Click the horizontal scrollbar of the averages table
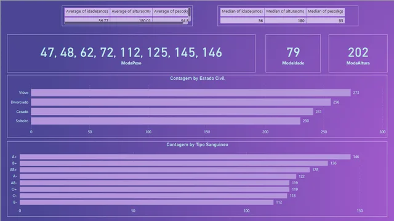The height and width of the screenshot is (221, 394). click(124, 23)
